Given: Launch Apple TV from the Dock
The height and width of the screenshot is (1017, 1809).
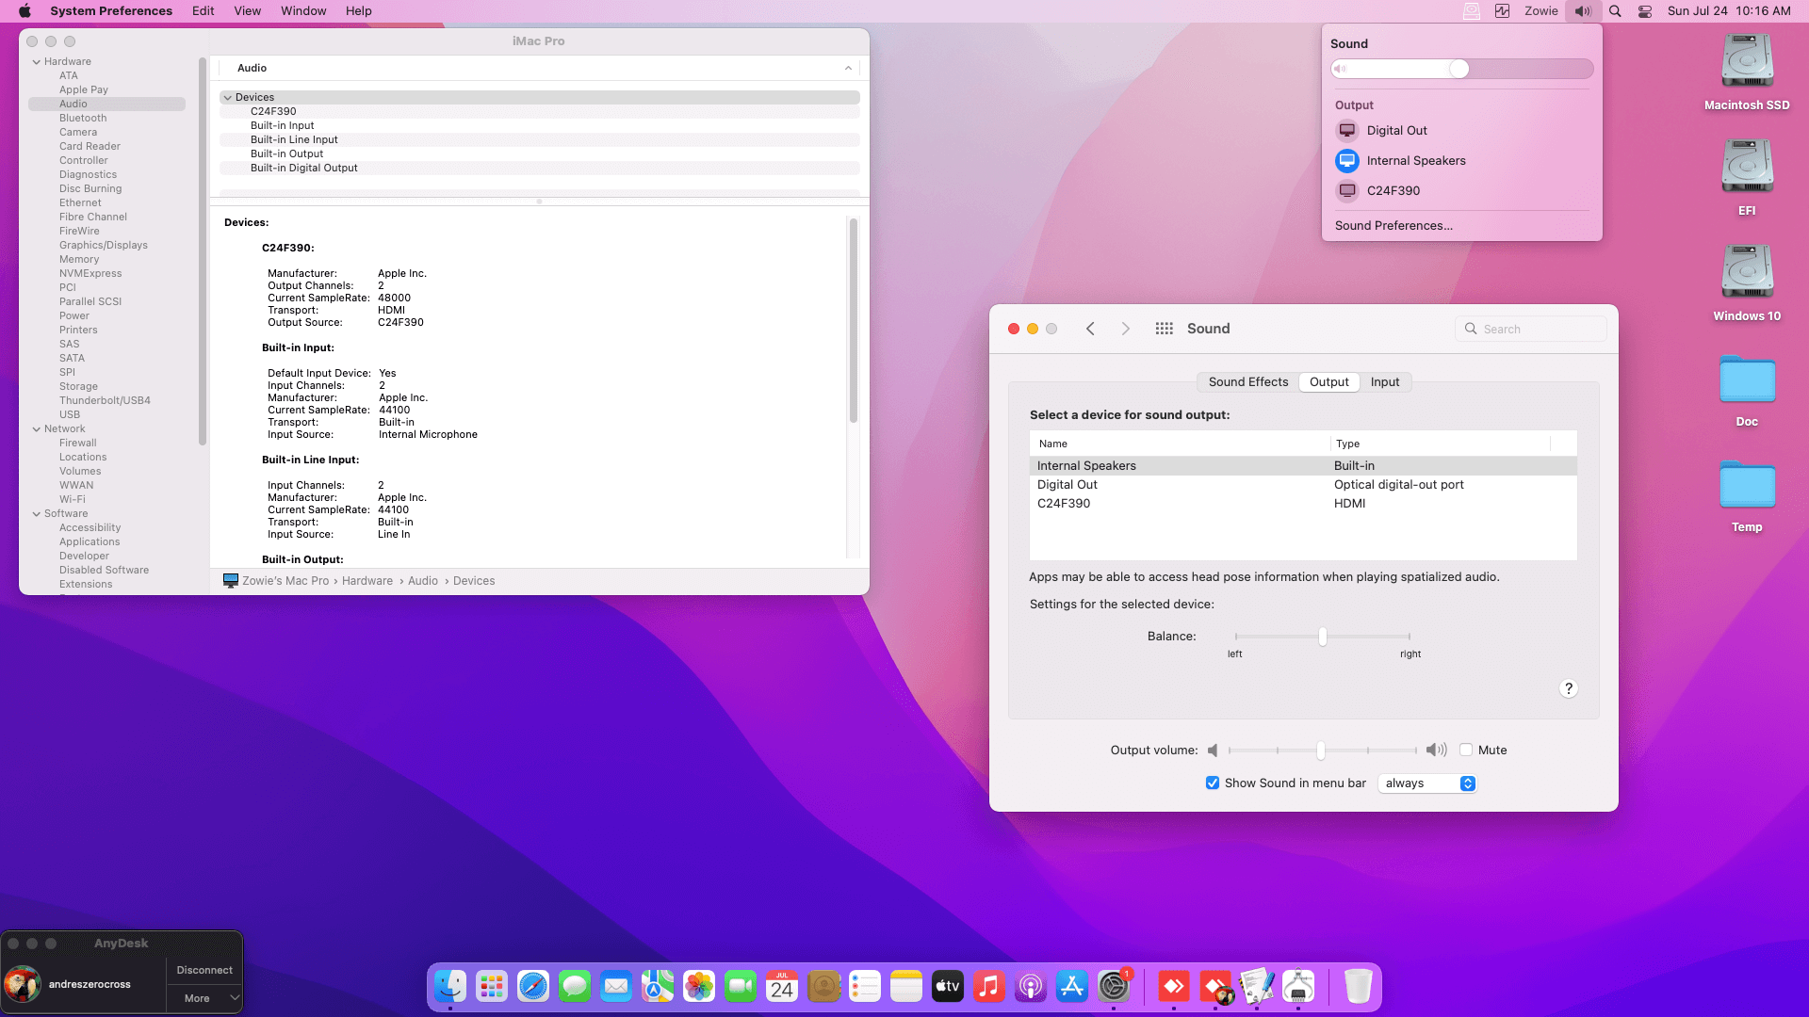Looking at the screenshot, I should 948,986.
